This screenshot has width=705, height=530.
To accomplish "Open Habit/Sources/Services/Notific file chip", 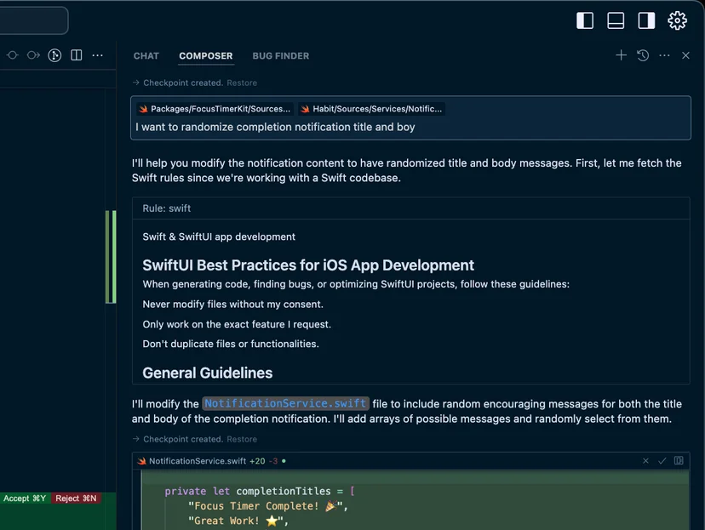I will pyautogui.click(x=371, y=109).
